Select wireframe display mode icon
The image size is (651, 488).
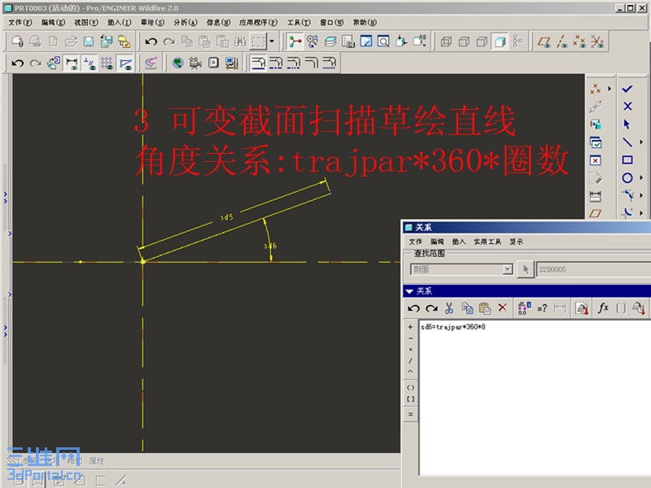click(446, 41)
